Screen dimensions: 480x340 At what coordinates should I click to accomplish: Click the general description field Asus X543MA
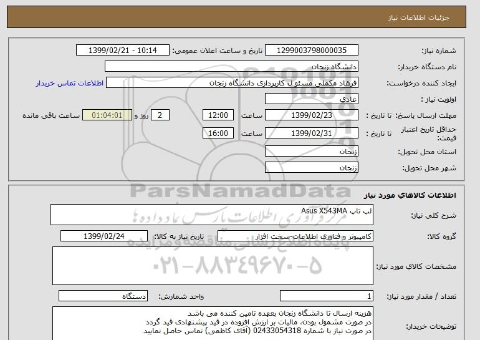click(x=212, y=215)
